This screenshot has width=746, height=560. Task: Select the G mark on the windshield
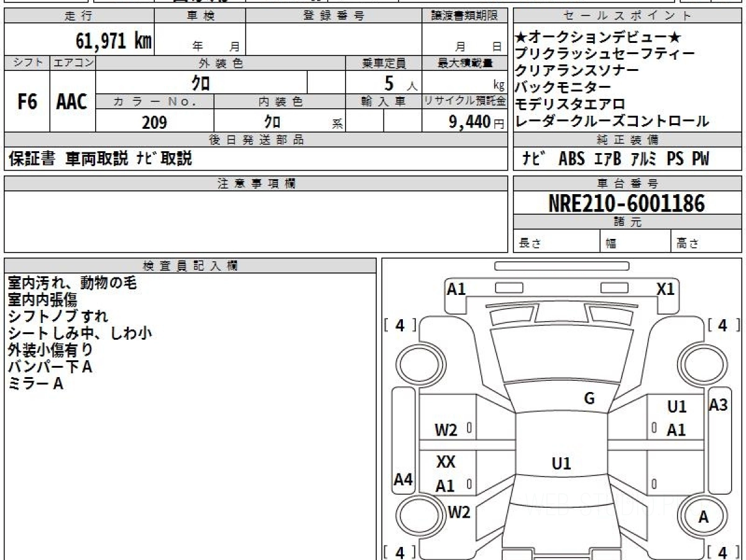589,399
